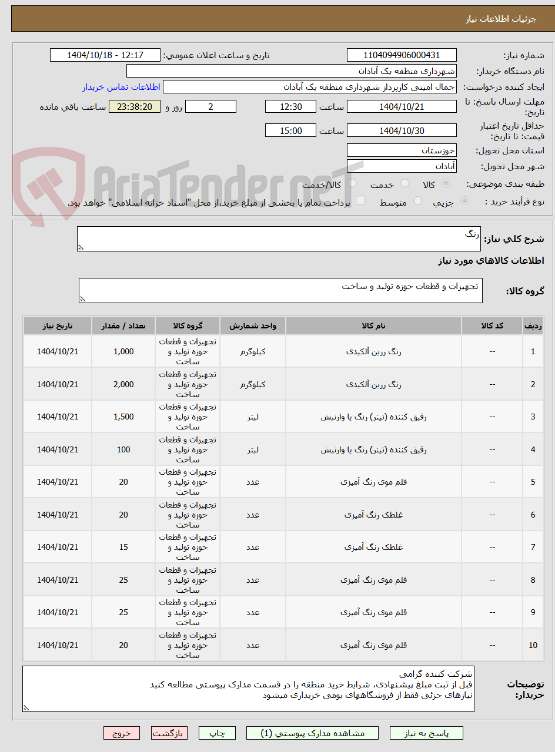Click the ایجاد کننده درخواست field
555x752 pixels.
(x=310, y=87)
